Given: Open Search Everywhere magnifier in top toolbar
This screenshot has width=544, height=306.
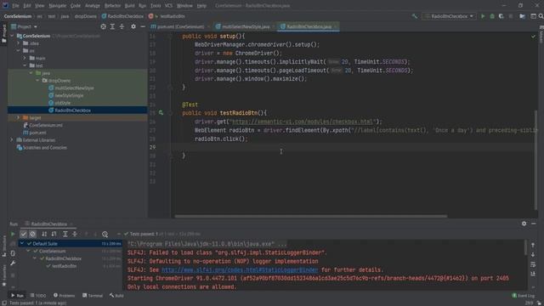Looking at the screenshot, I should pos(541,16).
